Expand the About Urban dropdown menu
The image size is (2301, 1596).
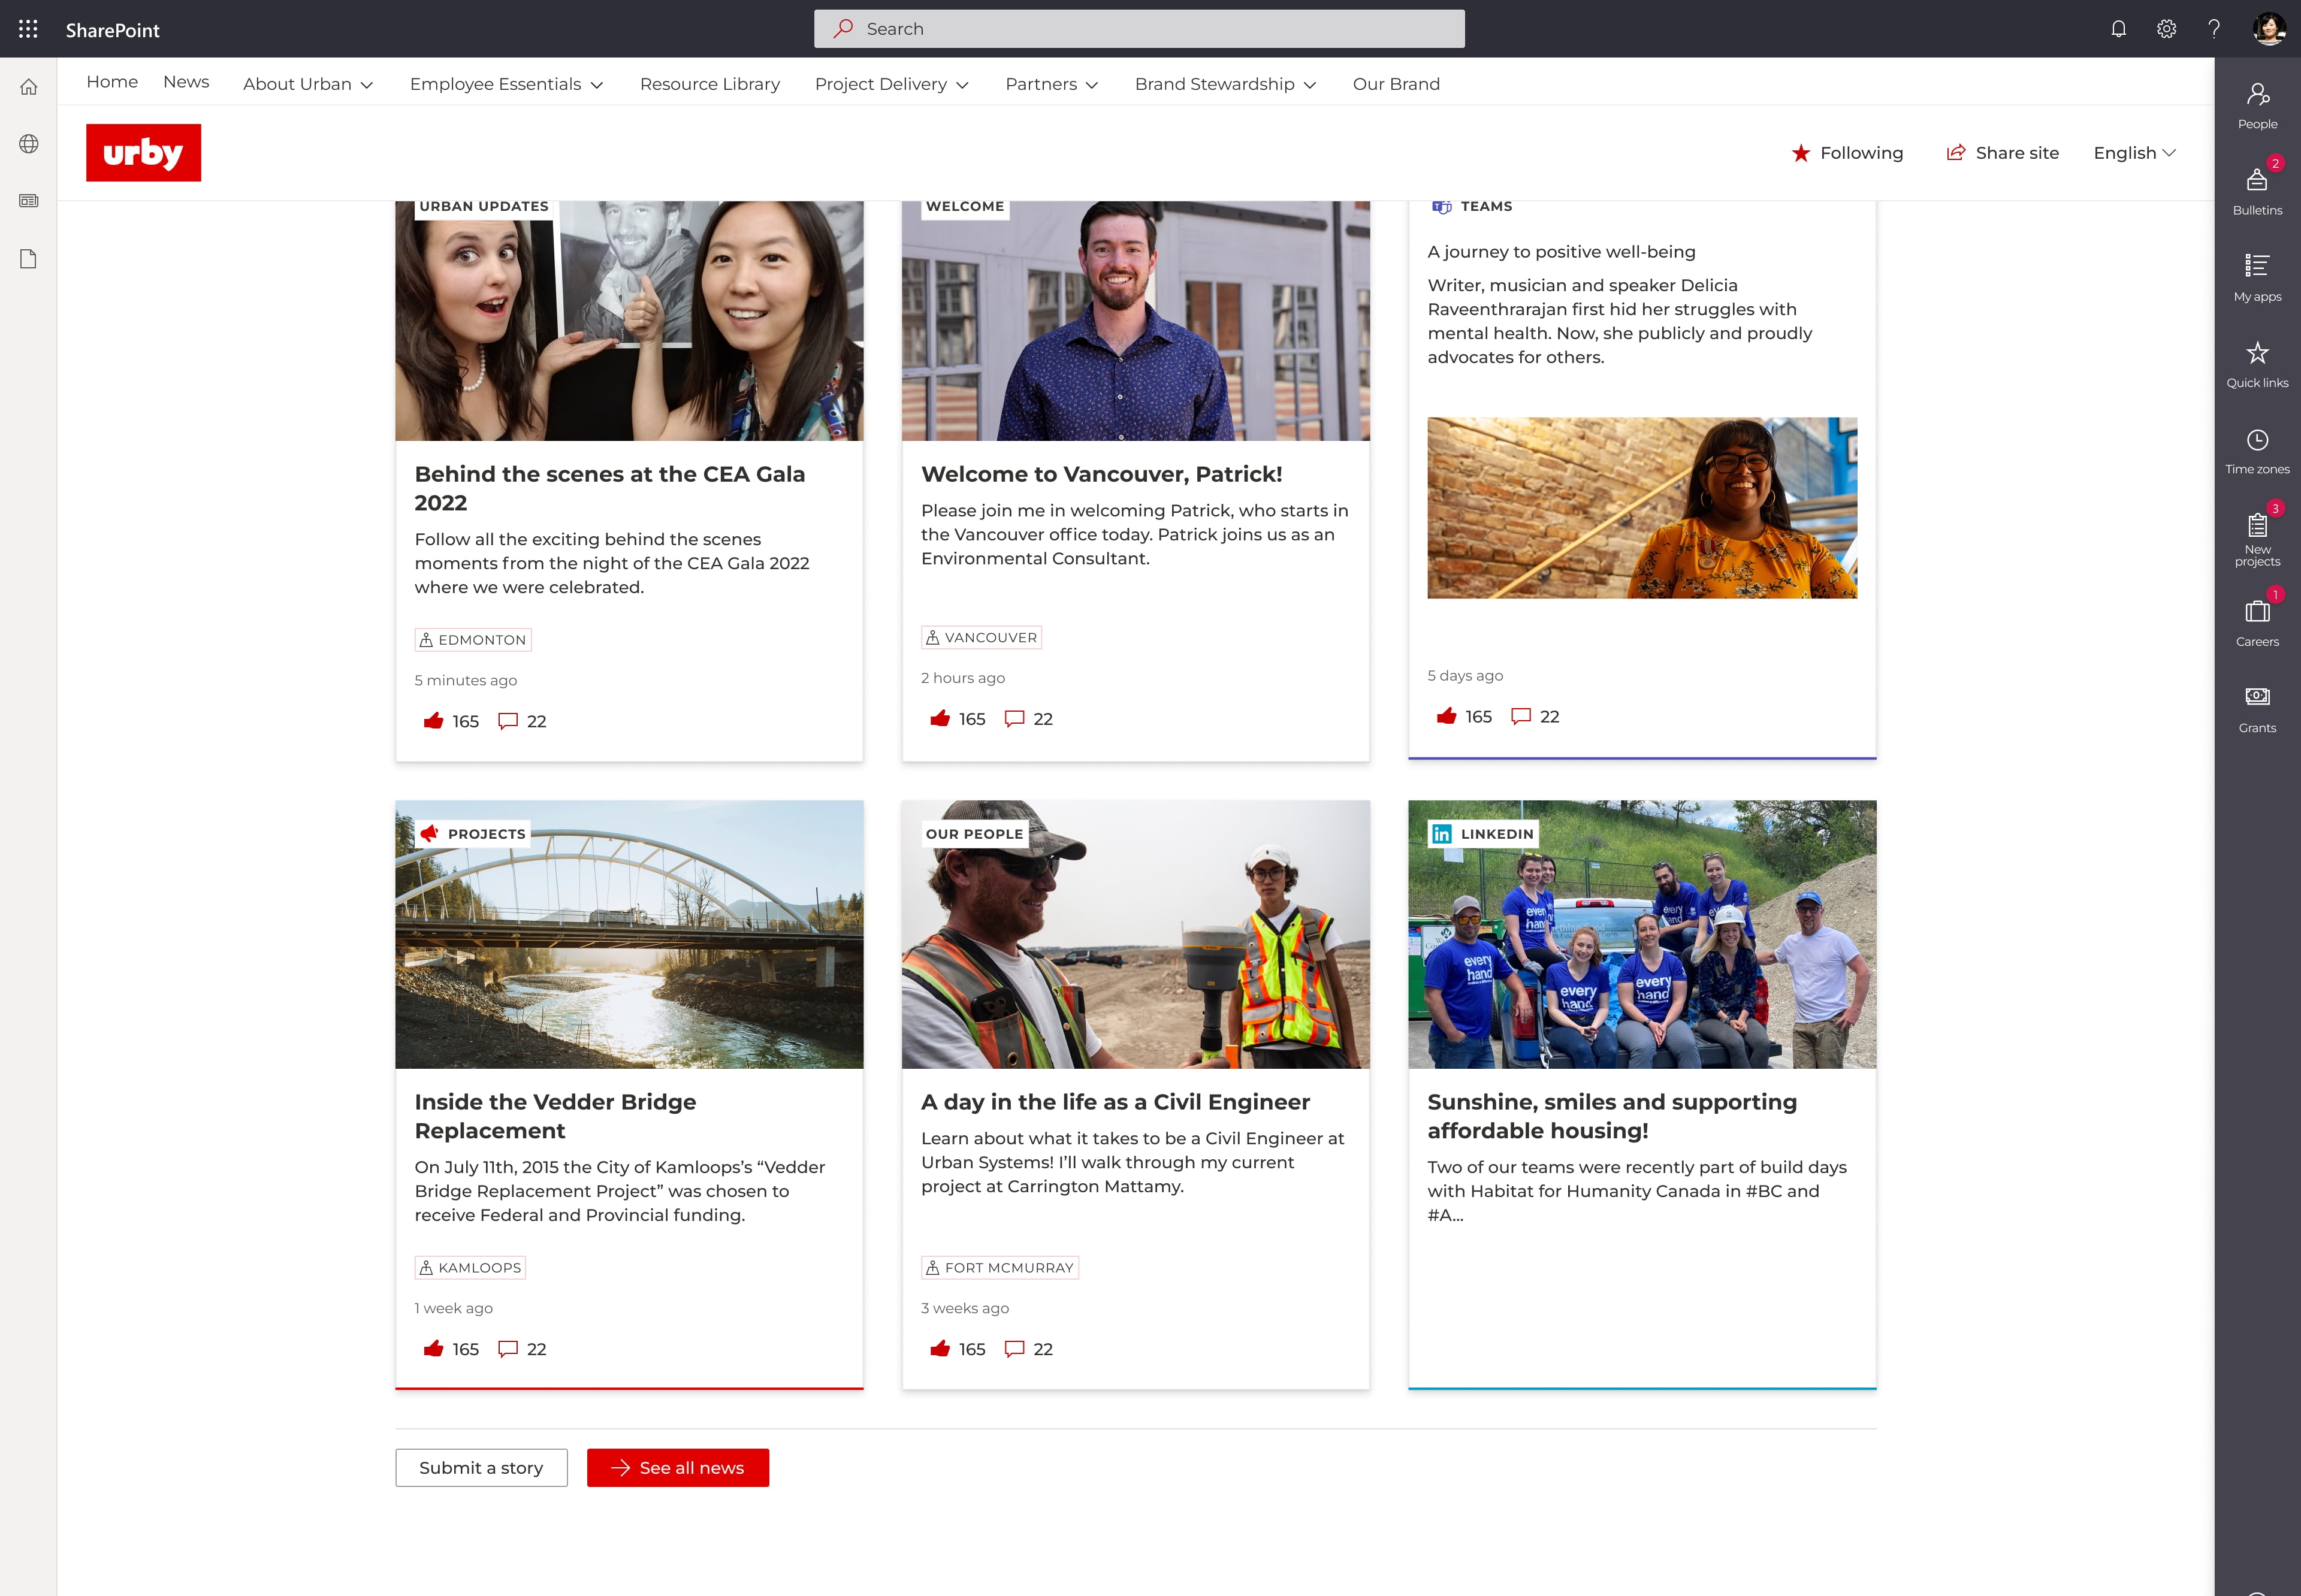(306, 82)
